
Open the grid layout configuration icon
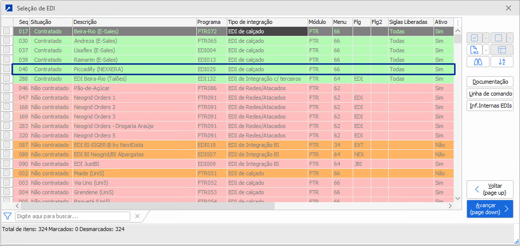(502, 50)
